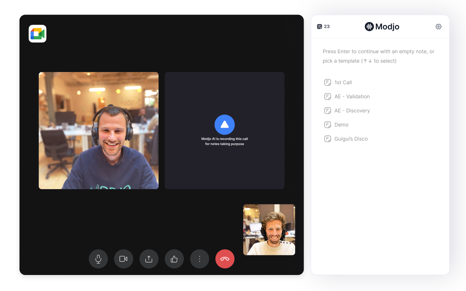This screenshot has height=291, width=466.
Task: Click the self-view video thumbnail
Action: pyautogui.click(x=269, y=230)
